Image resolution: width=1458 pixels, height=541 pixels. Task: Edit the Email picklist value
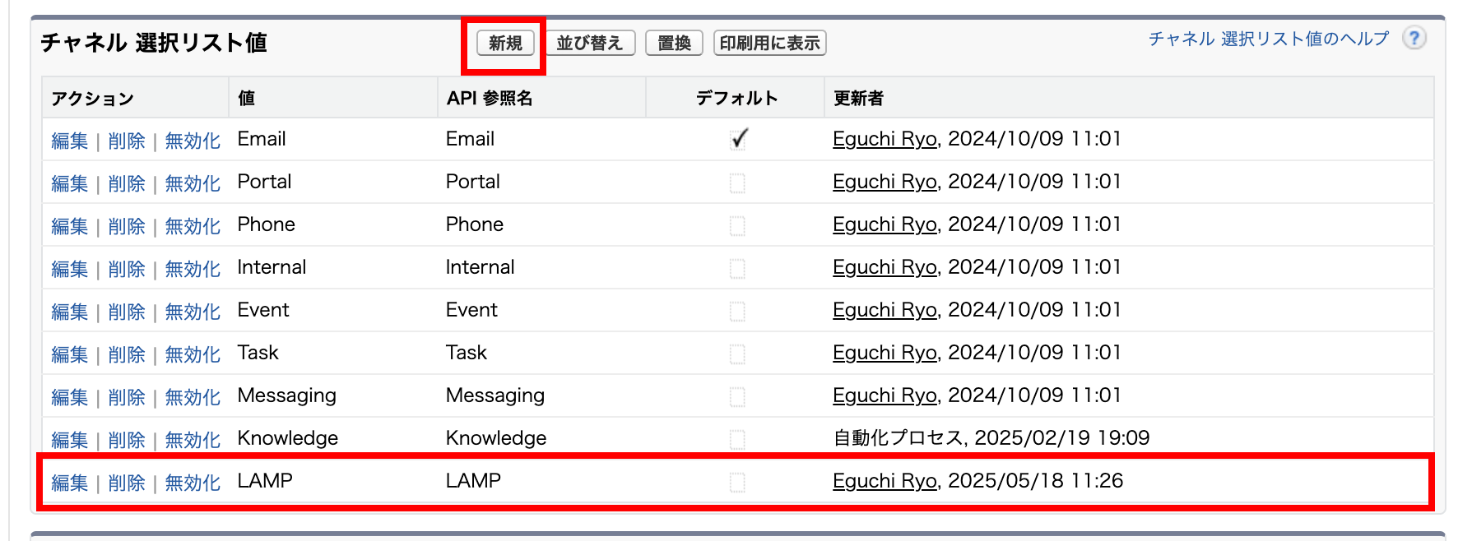69,141
